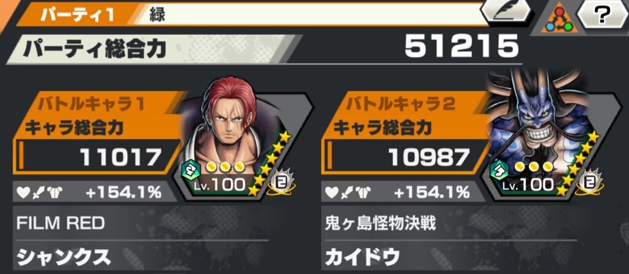Tap the シャンクス name label
Image resolution: width=629 pixels, height=274 pixels.
[64, 257]
